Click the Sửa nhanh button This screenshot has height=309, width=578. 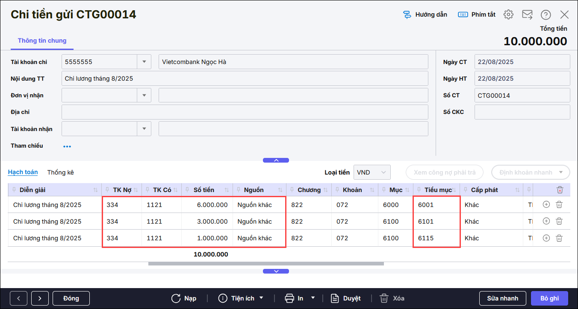[502, 298]
